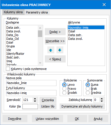
Task: Select Ilość zatr. in available columns
Action: pyautogui.click(x=22, y=57)
